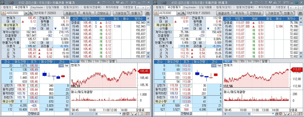The height and width of the screenshot is (117, 304).
Task: Print the 3년국채 window using printer icon
Action: click(x=122, y=3)
